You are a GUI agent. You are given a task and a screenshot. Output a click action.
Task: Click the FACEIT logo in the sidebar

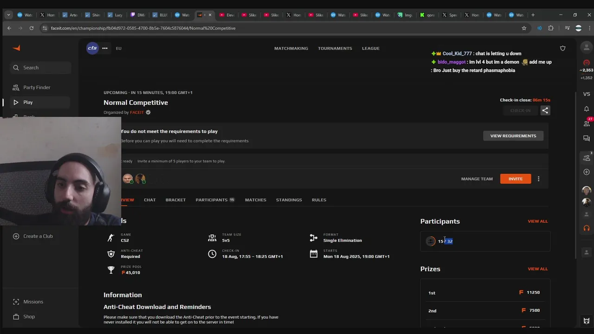point(16,48)
